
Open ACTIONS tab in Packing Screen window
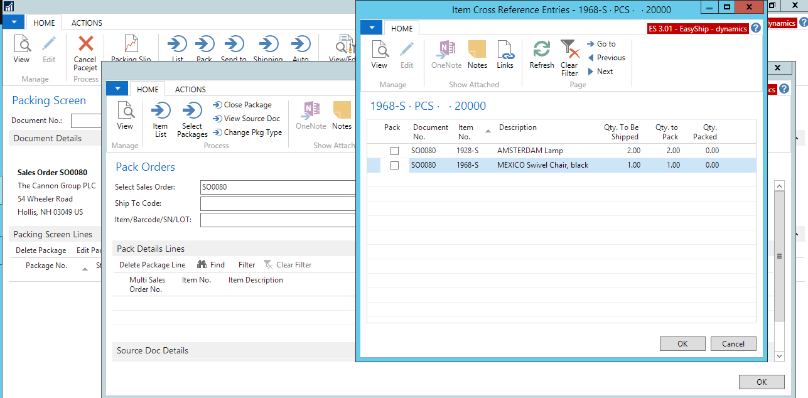pyautogui.click(x=87, y=23)
